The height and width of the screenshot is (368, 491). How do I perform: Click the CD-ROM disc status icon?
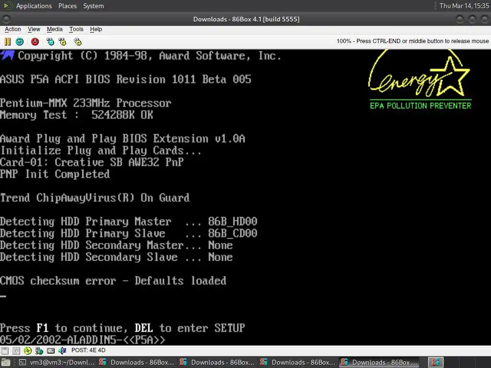tap(27, 350)
